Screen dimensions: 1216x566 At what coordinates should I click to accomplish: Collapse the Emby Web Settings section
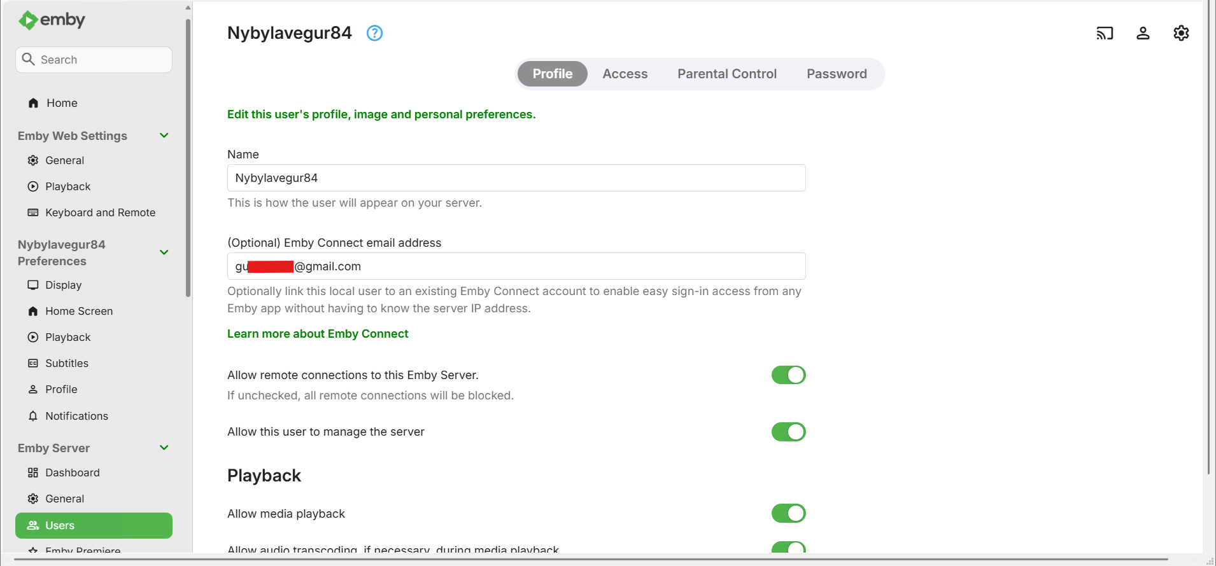coord(164,135)
